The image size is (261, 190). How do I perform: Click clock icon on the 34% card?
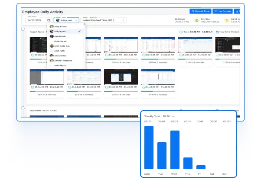pyautogui.click(x=144, y=87)
